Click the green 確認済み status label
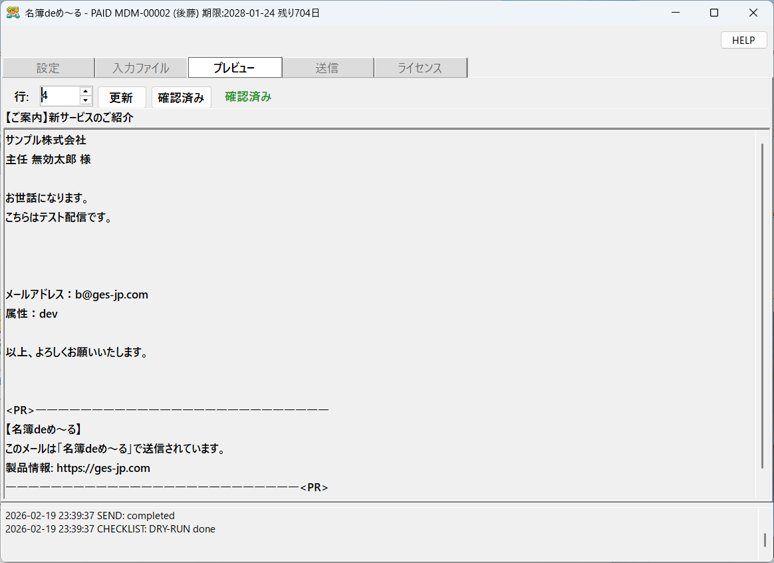 coord(248,96)
